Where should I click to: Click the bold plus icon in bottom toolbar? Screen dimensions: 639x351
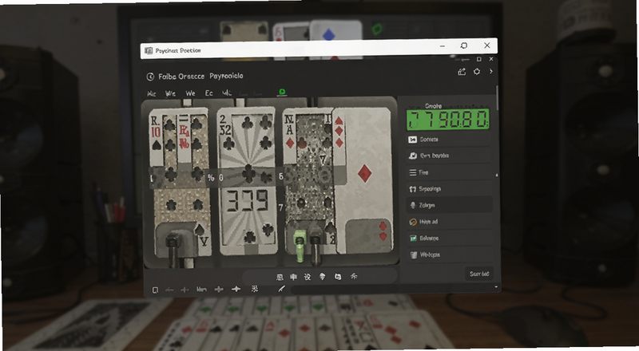click(236, 289)
